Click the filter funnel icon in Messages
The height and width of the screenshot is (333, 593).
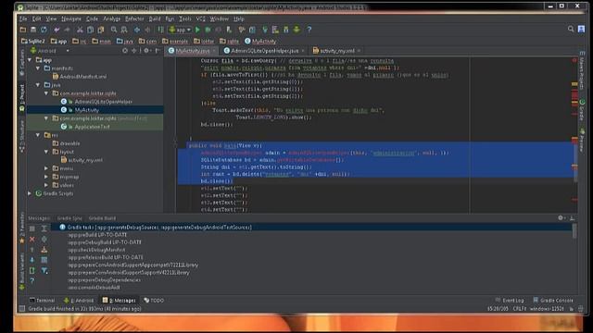(x=44, y=270)
